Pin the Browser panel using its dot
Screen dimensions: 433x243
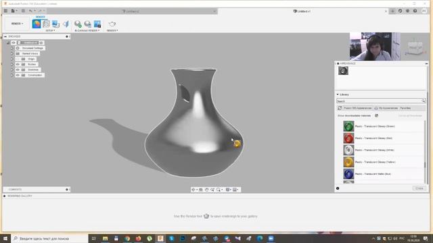(67, 36)
